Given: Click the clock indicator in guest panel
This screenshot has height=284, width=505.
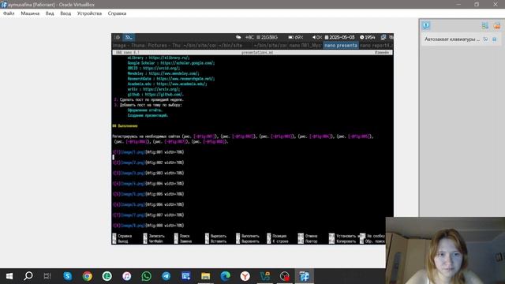Looking at the screenshot, I should click(368, 37).
